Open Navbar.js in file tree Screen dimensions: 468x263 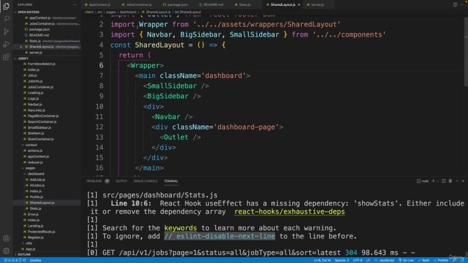click(35, 105)
